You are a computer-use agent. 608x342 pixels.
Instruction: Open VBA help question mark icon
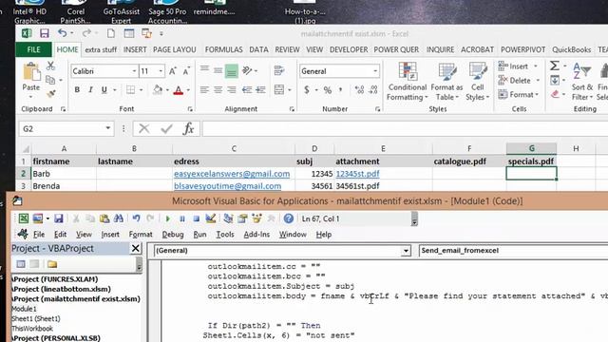[289, 218]
